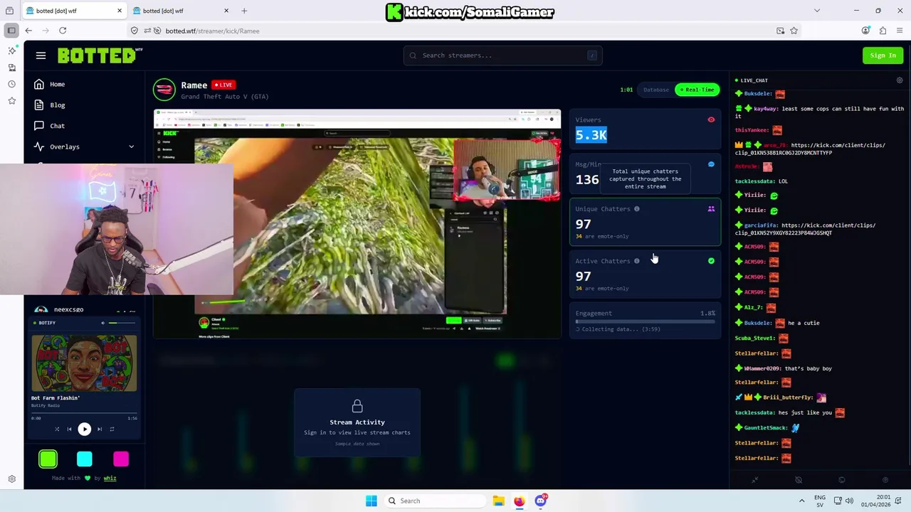Open taskbar volume control

(x=848, y=501)
